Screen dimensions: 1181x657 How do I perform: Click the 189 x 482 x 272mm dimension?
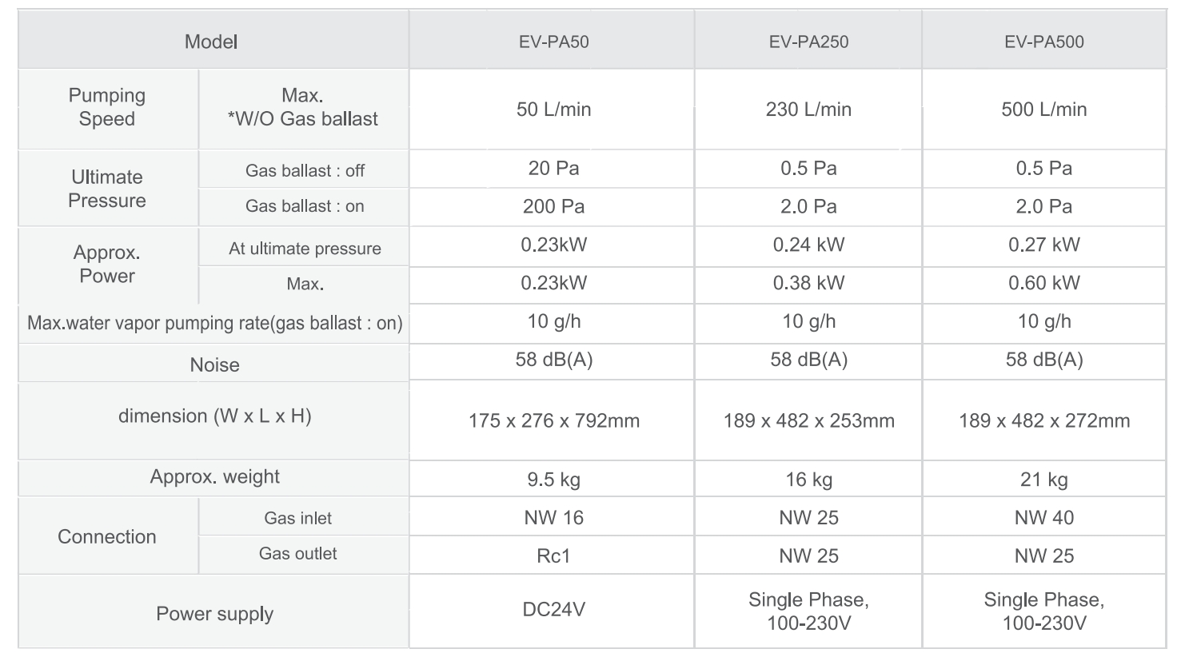1044,420
